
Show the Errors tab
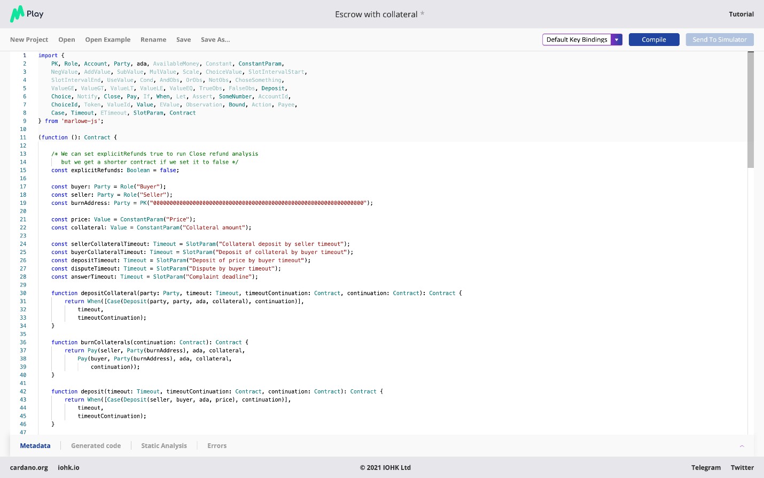point(217,446)
